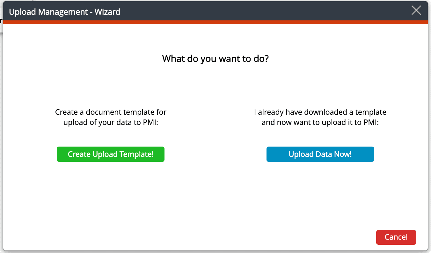
Task: Click the footer area left of Cancel
Action: coord(191,237)
